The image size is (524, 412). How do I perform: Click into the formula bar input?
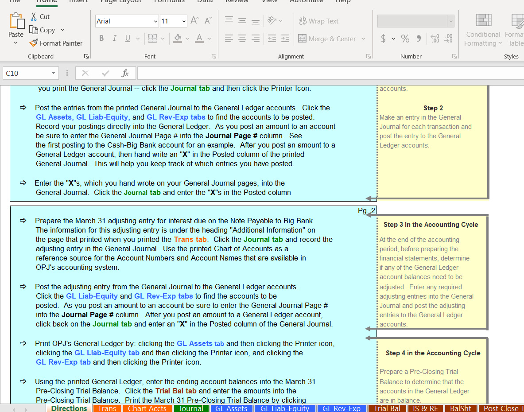[330, 73]
